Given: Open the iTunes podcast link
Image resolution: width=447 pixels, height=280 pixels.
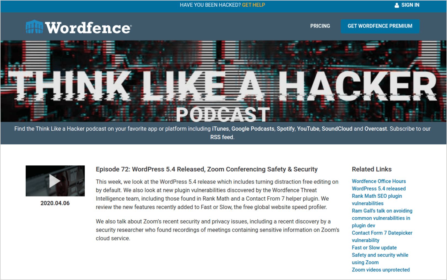Looking at the screenshot, I should [220, 129].
